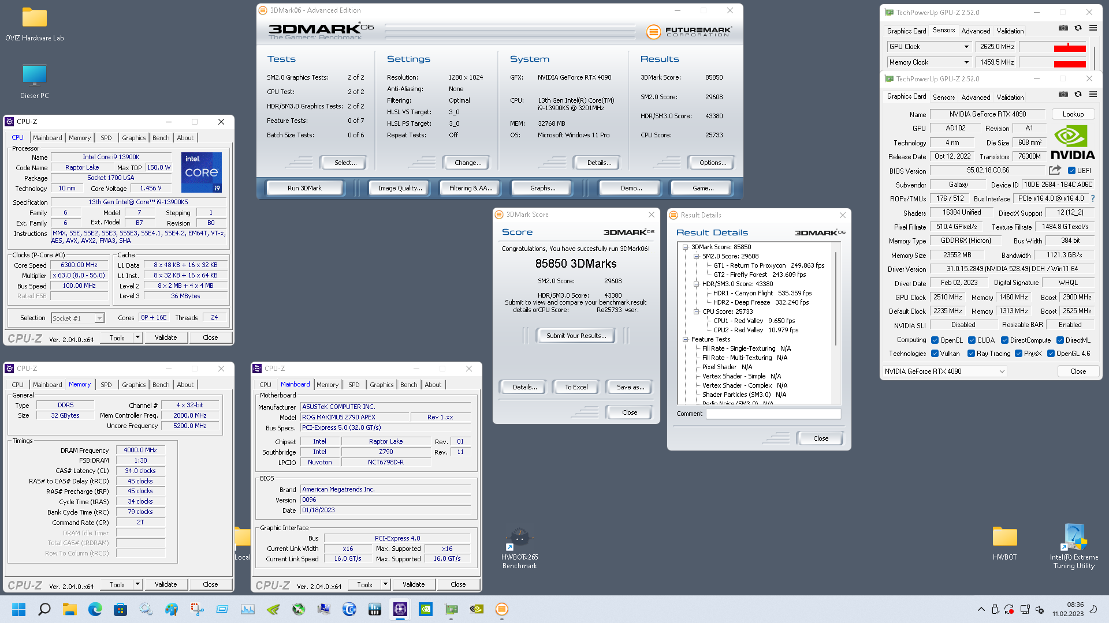Image resolution: width=1109 pixels, height=623 pixels.
Task: Toggle the Ray Tracing checkbox
Action: tap(971, 354)
